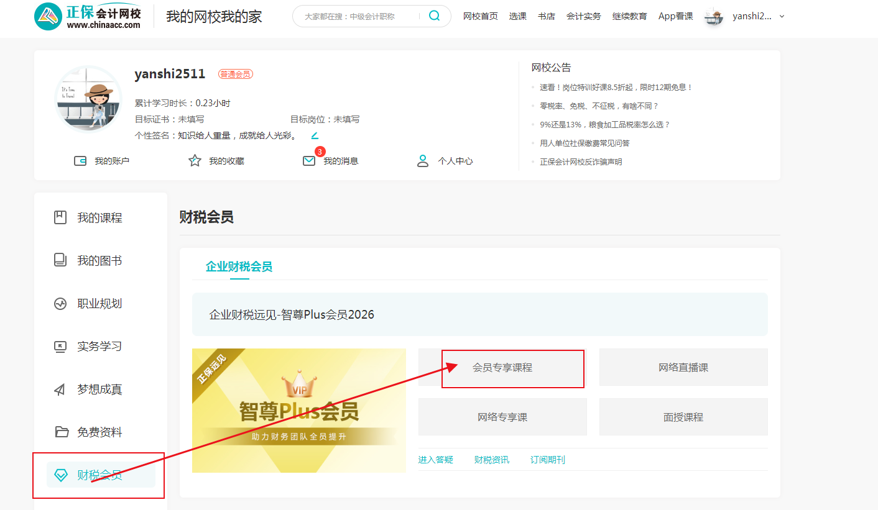Open announcement 零税率、免税、不征税，有啥不同？
The width and height of the screenshot is (878, 510).
599,106
